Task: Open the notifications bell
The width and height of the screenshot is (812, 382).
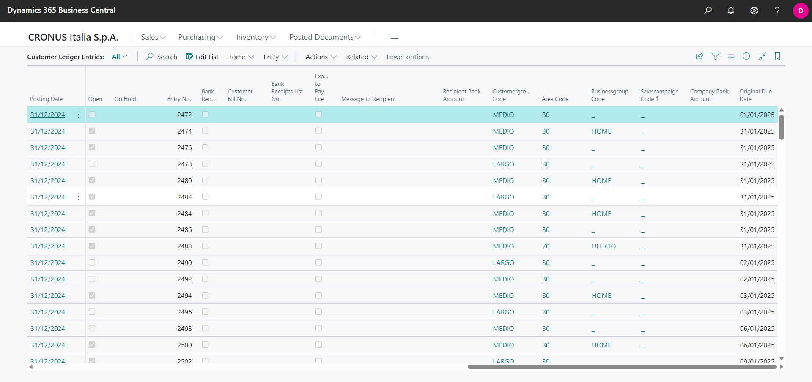Action: coord(731,11)
